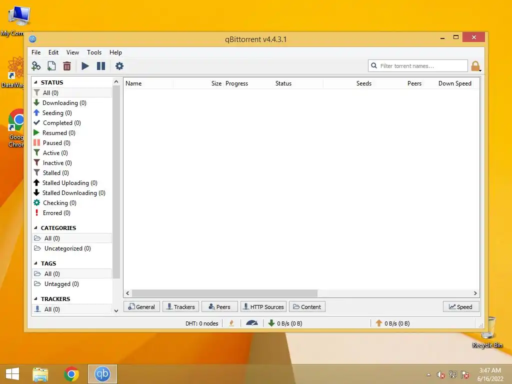Switch to the HTTP Sources tab

pos(263,307)
